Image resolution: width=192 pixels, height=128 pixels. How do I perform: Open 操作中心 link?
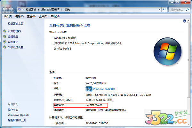click(13, 109)
